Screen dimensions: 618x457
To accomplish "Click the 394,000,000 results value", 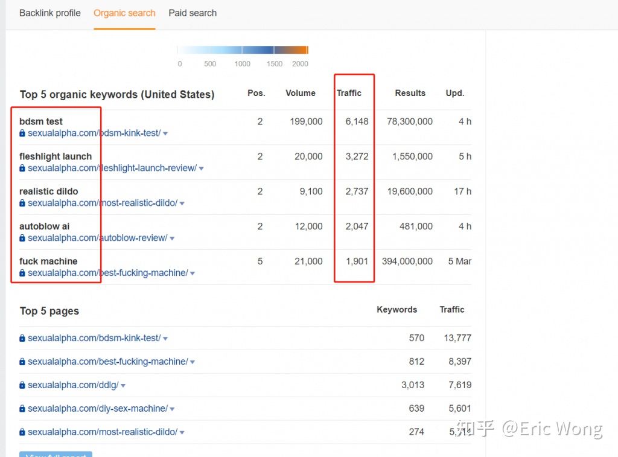I will tap(407, 261).
